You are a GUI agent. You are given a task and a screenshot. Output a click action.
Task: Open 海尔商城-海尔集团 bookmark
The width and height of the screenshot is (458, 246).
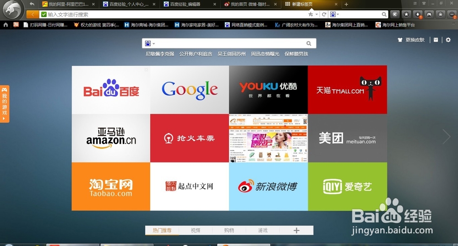point(147,25)
